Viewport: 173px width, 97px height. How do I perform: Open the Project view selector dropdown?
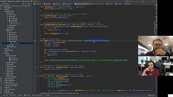pyautogui.click(x=6, y=4)
